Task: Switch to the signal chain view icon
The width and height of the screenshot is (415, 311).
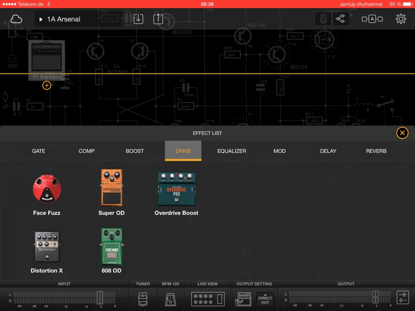Action: 341,19
